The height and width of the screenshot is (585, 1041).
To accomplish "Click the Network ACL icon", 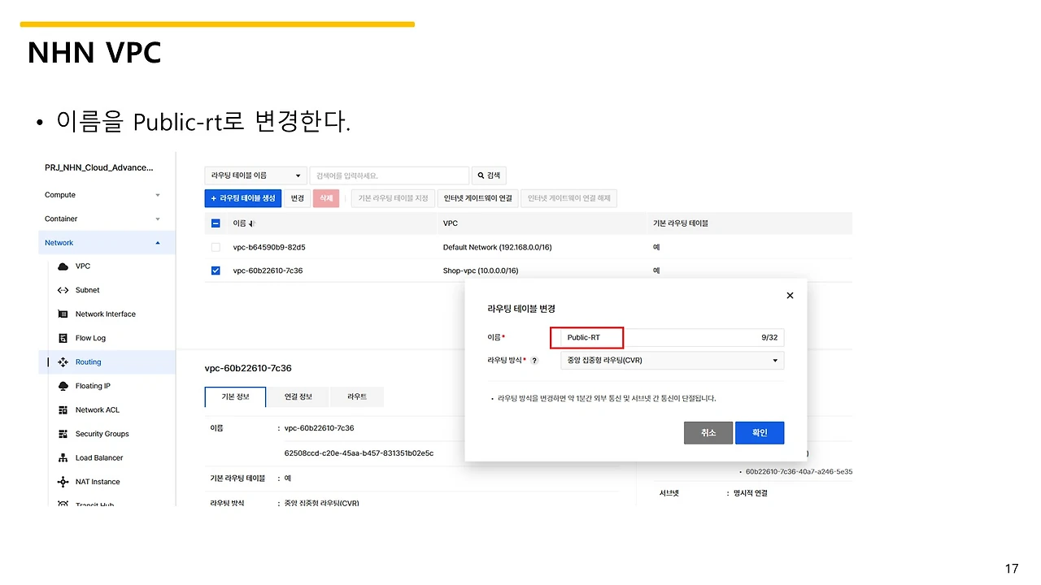I will [63, 410].
